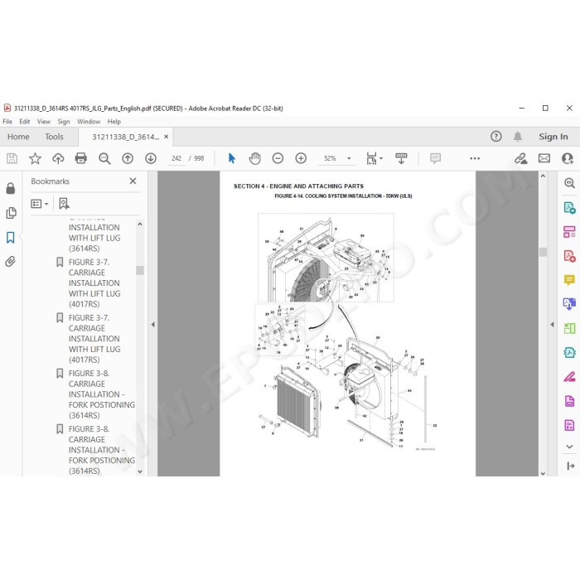Open Page Thumbnails panel in left pane
Image resolution: width=580 pixels, height=580 pixels.
(11, 213)
